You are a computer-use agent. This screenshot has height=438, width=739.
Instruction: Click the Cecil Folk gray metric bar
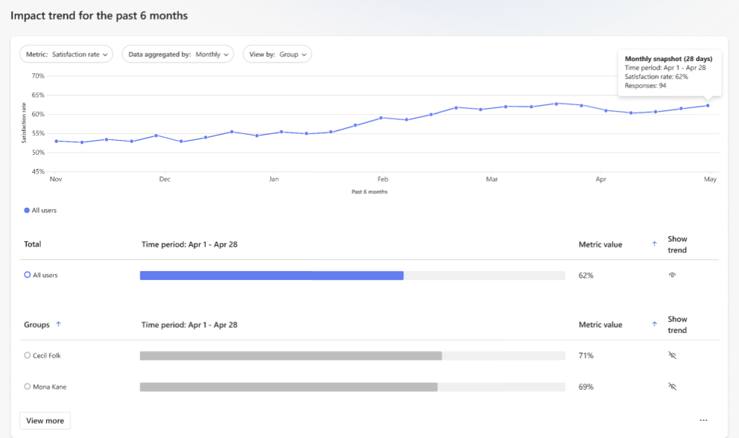[x=291, y=356]
